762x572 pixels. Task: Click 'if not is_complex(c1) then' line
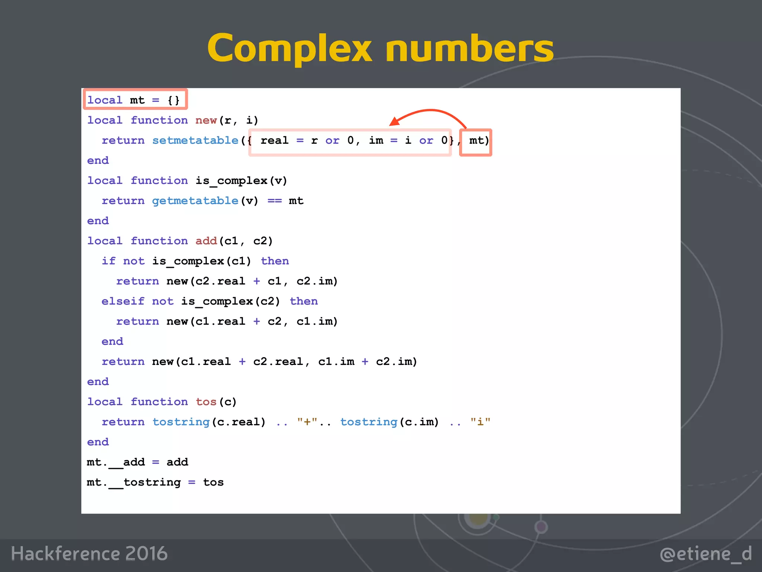pos(195,261)
